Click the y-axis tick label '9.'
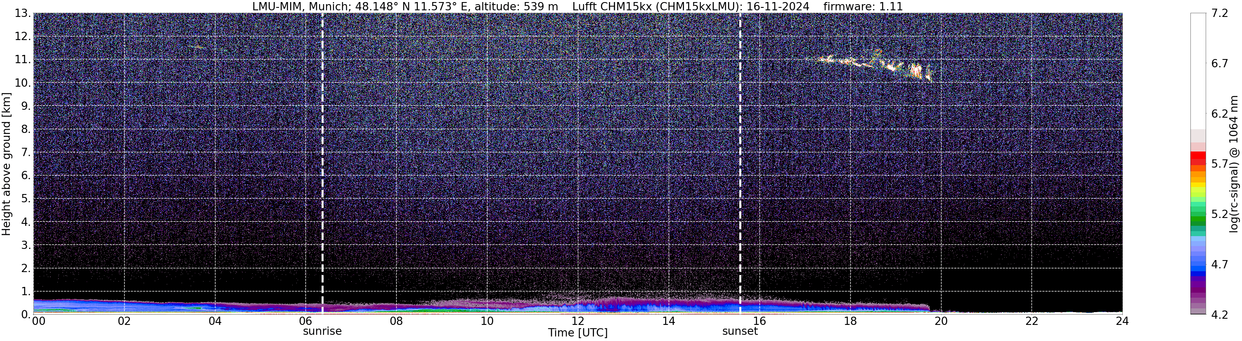1242x341 pixels. click(x=26, y=106)
